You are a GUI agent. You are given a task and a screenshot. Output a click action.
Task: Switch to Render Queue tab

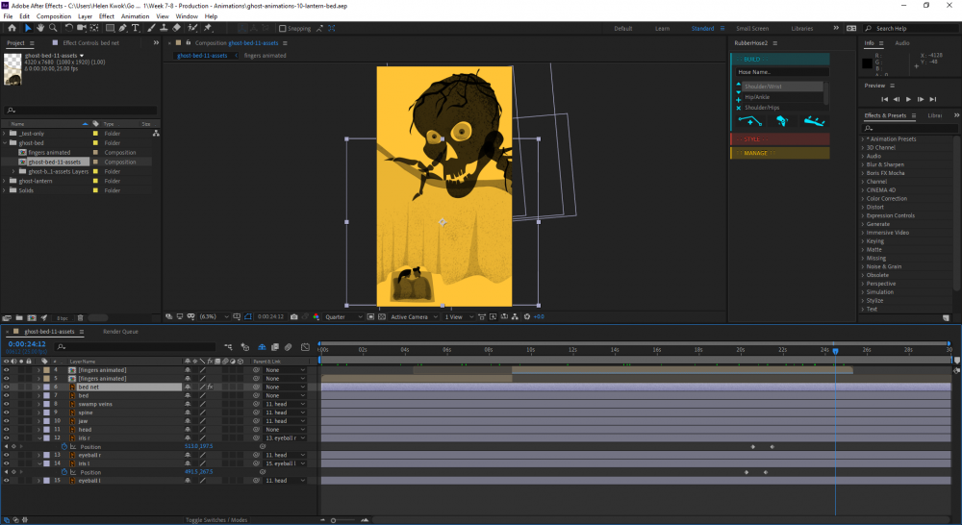click(120, 332)
